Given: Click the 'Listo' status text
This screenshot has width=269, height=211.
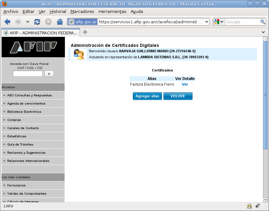Looking at the screenshot, I should (9, 206).
